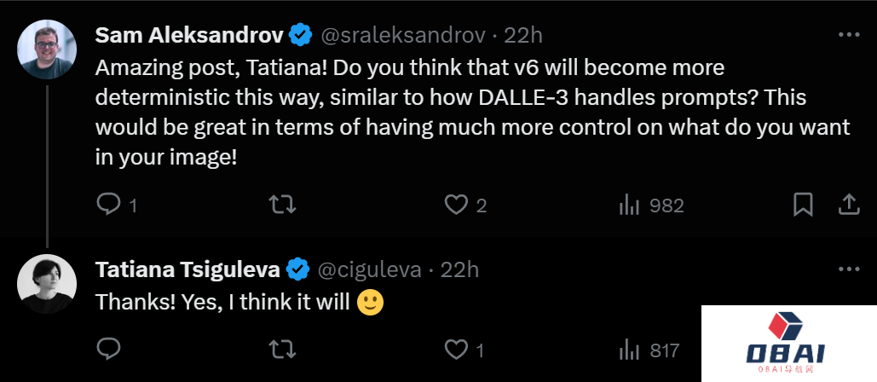Open Tatiana Tsiguleva's profile picture
Screen dimensions: 877x382
click(48, 284)
